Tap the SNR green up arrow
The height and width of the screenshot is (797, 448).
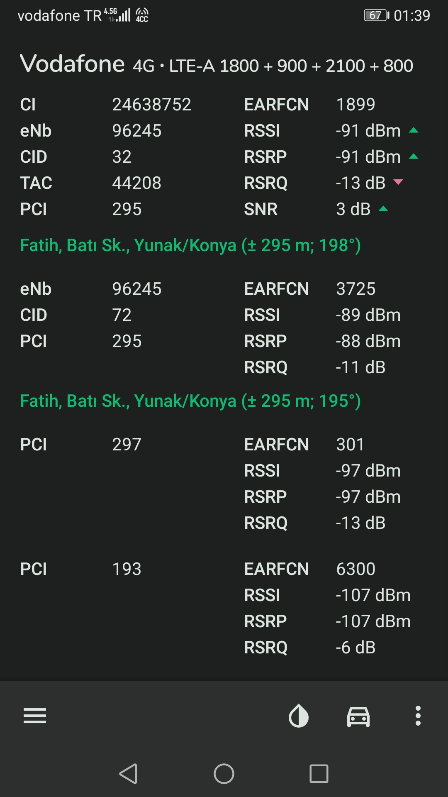[x=383, y=208]
